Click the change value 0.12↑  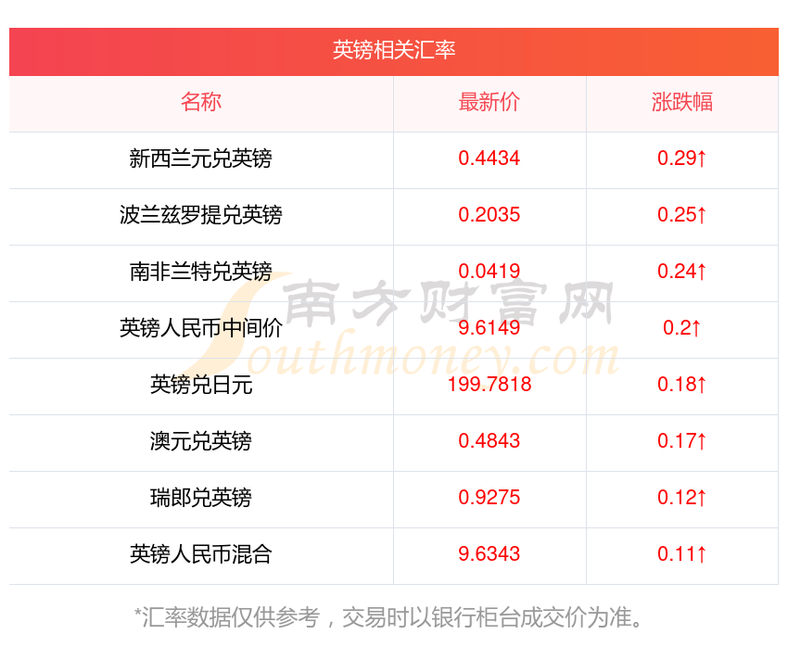pos(682,498)
